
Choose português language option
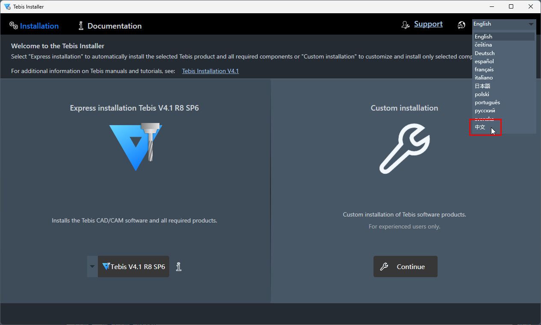coord(504,102)
